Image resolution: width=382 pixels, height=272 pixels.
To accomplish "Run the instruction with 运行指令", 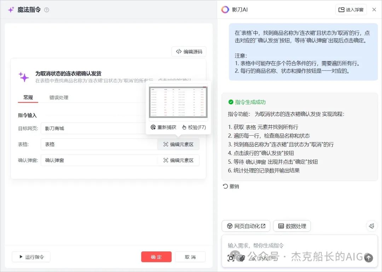I will pos(31,257).
